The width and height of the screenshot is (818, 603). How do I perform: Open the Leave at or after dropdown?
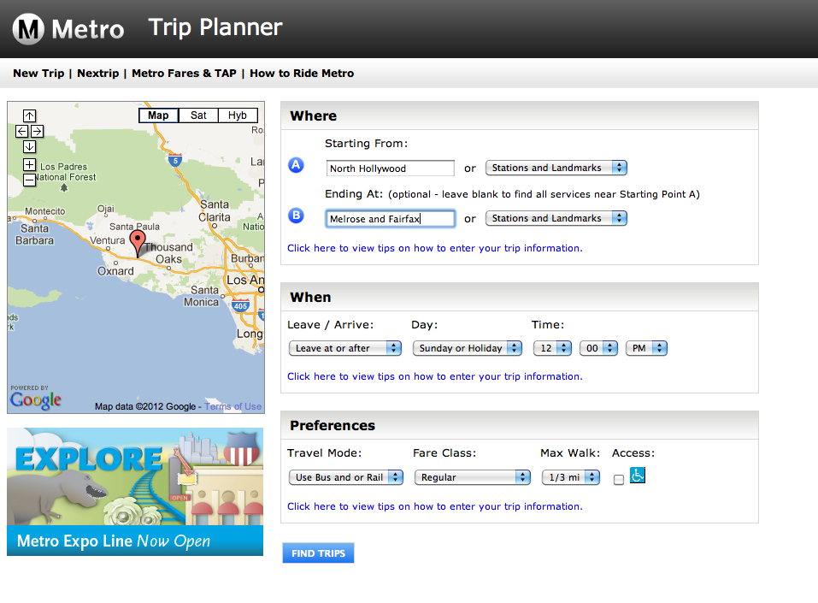click(344, 348)
